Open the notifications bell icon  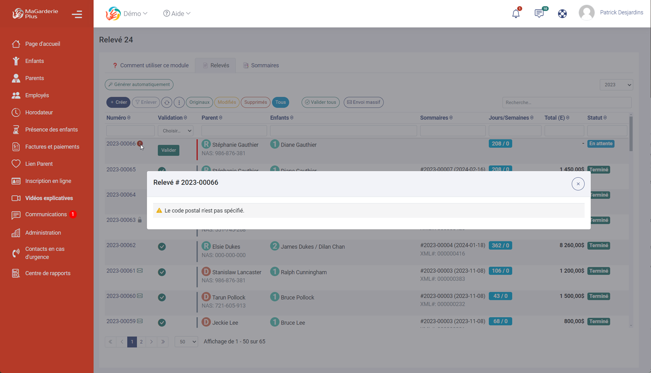516,13
